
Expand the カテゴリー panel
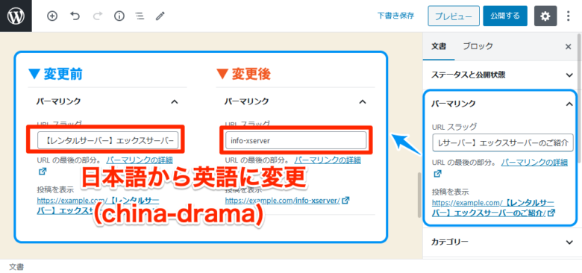(x=502, y=242)
